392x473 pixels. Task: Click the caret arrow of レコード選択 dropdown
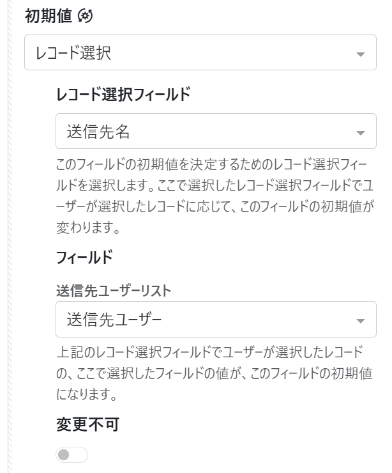[x=360, y=54]
